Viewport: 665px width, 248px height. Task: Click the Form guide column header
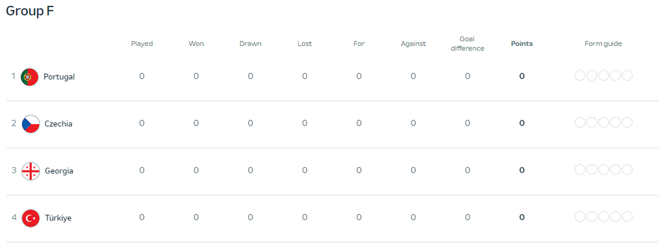point(603,43)
